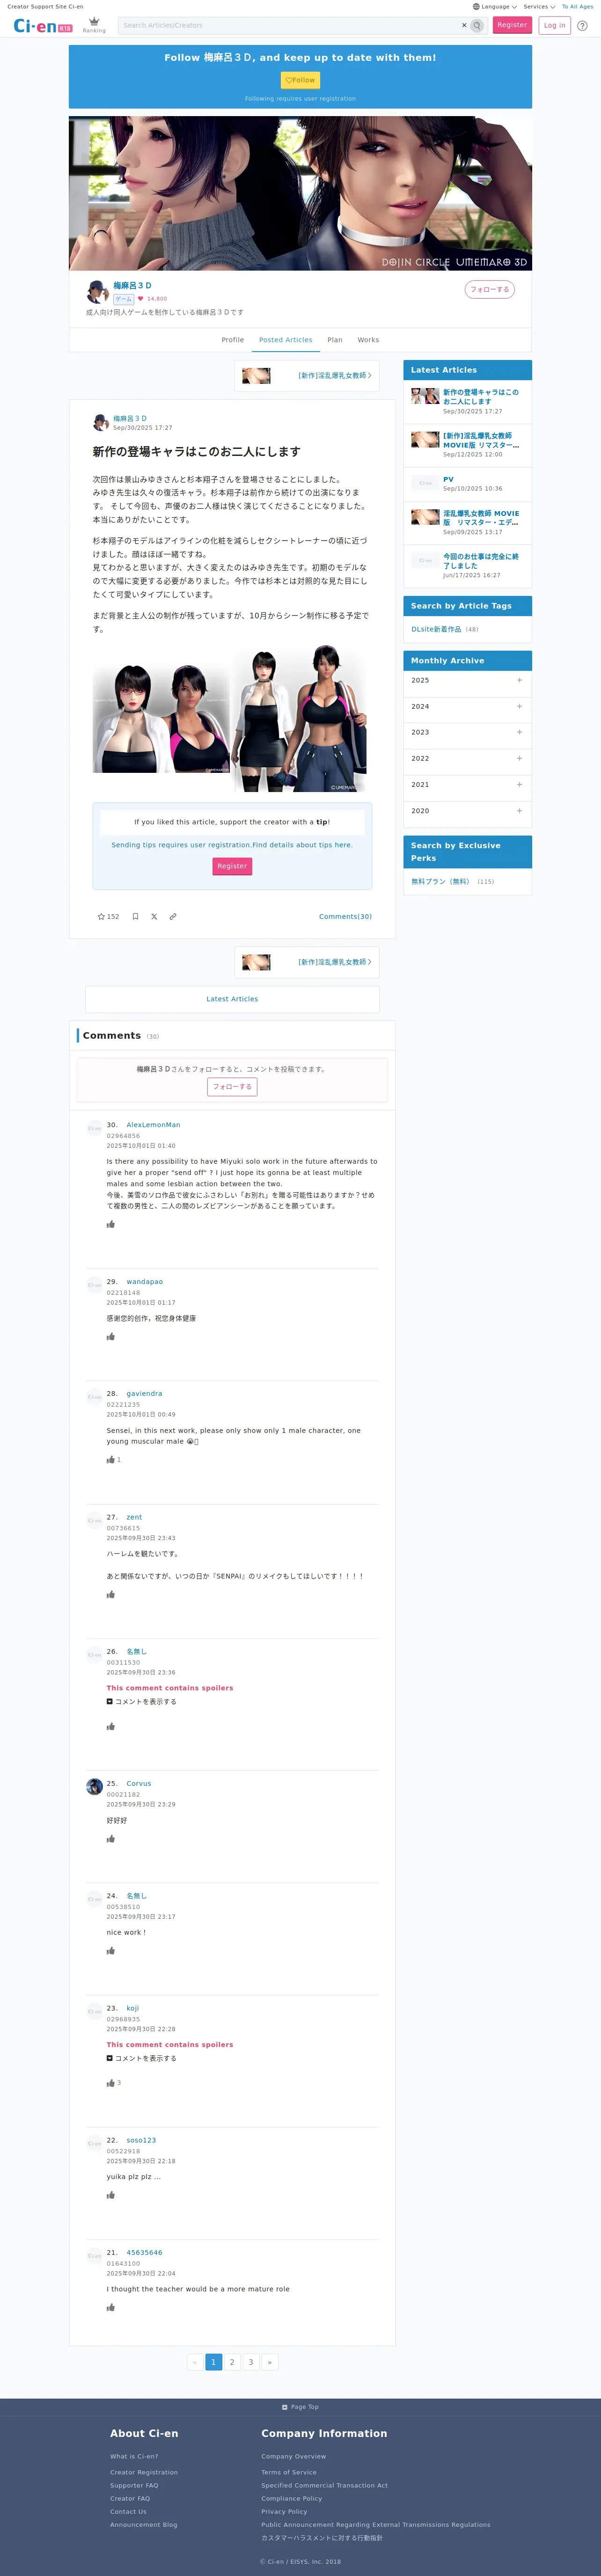
Task: Click the フォローする button beside the creator name
Action: [x=490, y=289]
